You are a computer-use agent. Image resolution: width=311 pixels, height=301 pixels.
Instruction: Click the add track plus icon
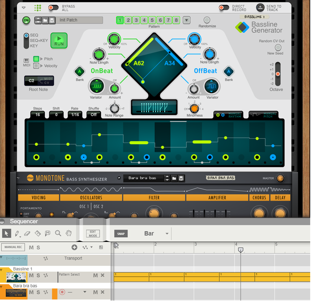point(74,247)
